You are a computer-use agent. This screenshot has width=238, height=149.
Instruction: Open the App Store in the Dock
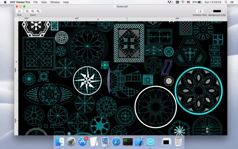83,142
